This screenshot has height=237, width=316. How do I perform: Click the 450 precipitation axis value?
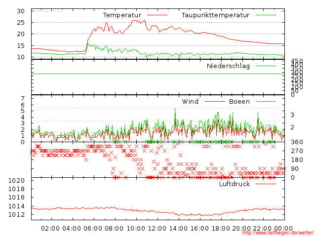click(297, 62)
